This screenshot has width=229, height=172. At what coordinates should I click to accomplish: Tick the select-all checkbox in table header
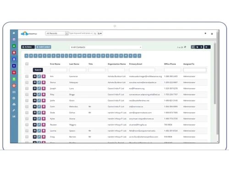[x=27, y=64]
